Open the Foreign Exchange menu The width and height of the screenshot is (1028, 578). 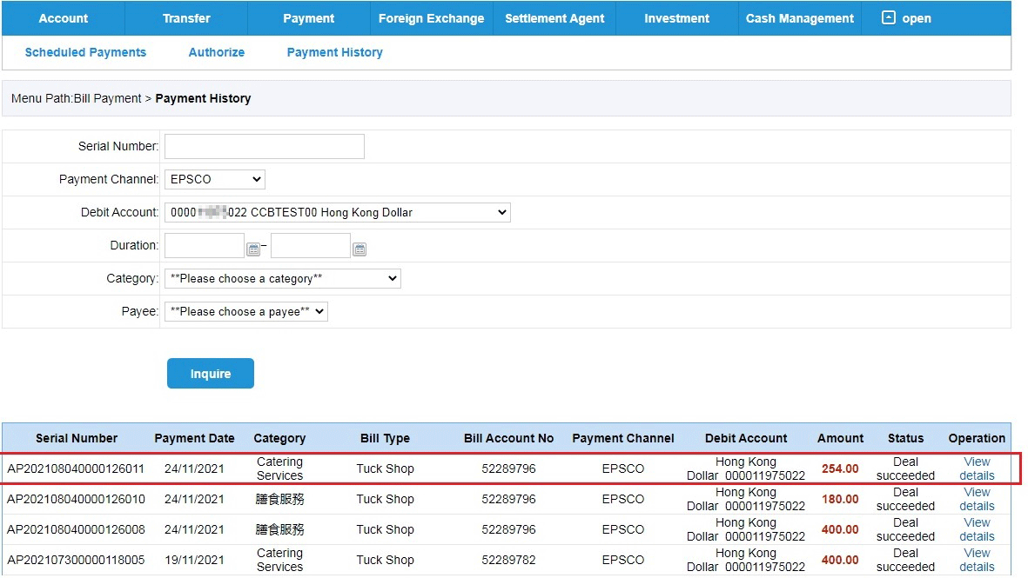432,18
